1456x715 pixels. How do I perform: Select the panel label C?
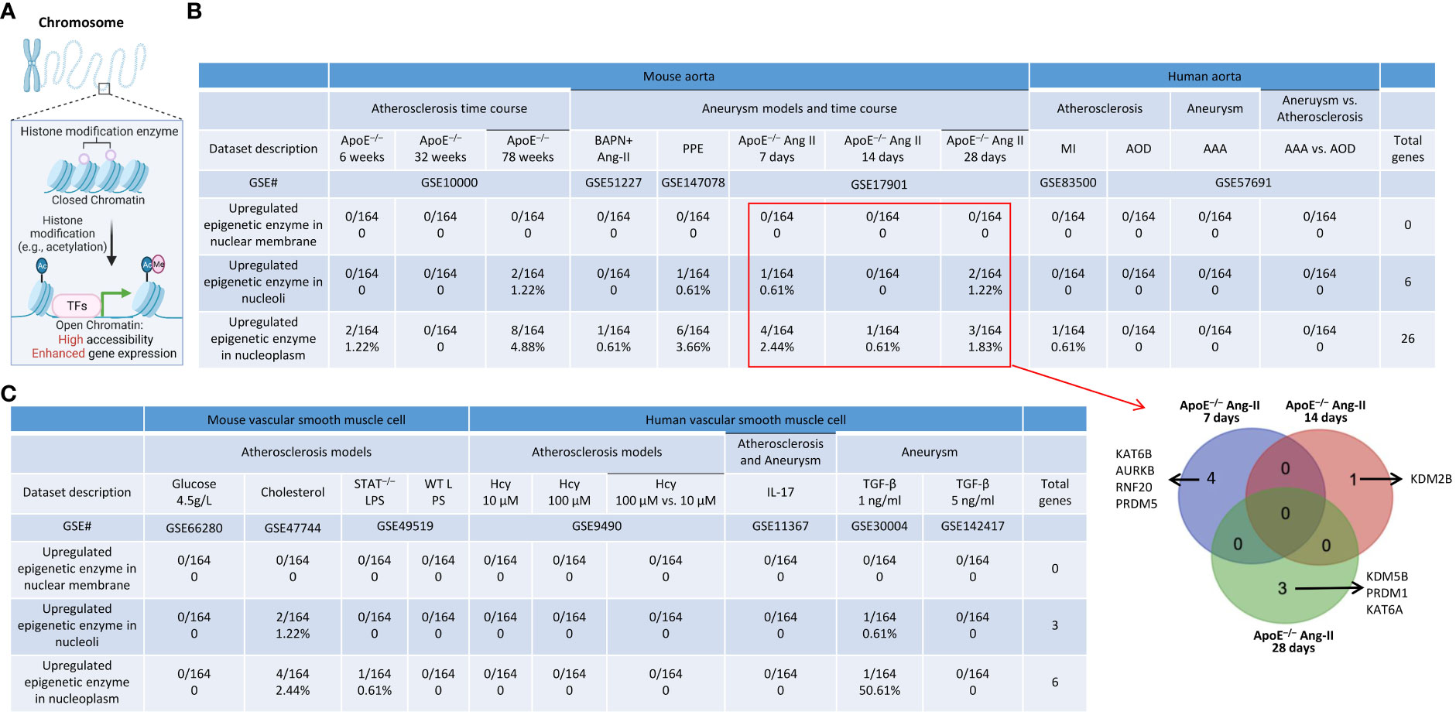(9, 394)
